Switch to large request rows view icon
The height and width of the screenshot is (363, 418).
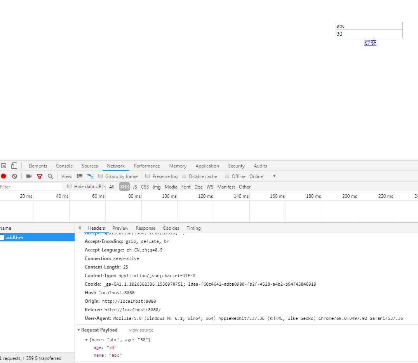tap(79, 176)
